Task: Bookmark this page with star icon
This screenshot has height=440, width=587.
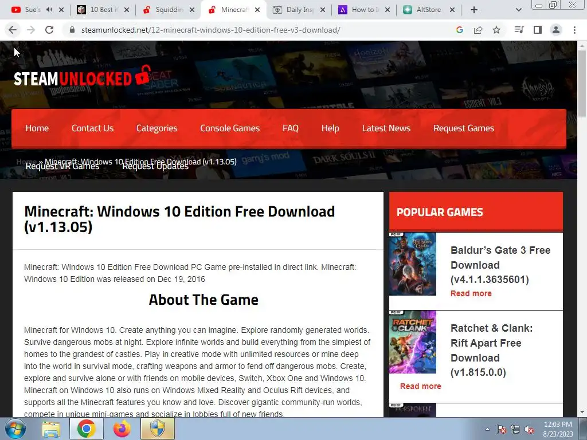Action: [496, 30]
